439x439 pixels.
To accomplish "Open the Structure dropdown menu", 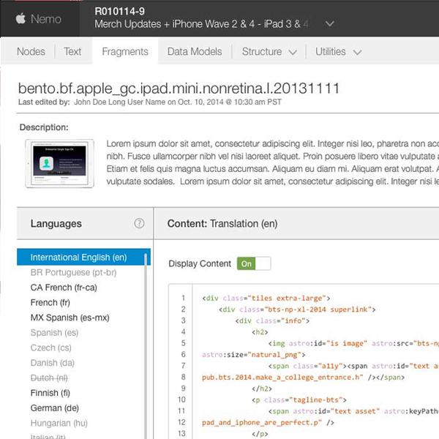I will pos(269,52).
